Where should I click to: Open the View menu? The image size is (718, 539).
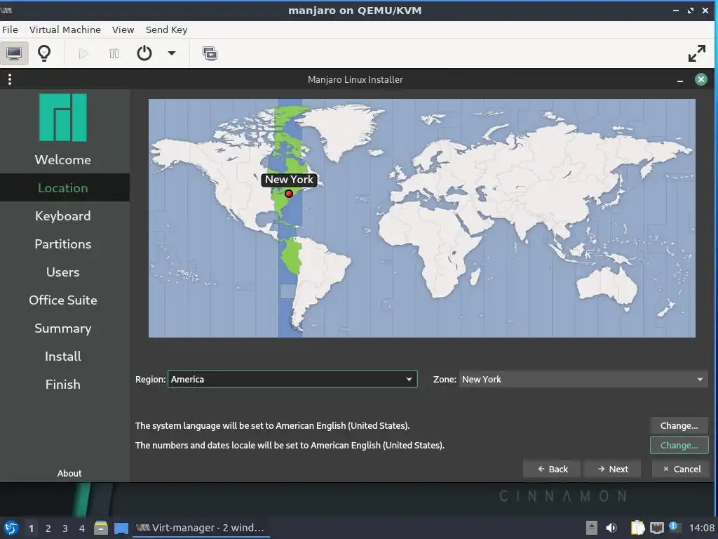click(123, 29)
